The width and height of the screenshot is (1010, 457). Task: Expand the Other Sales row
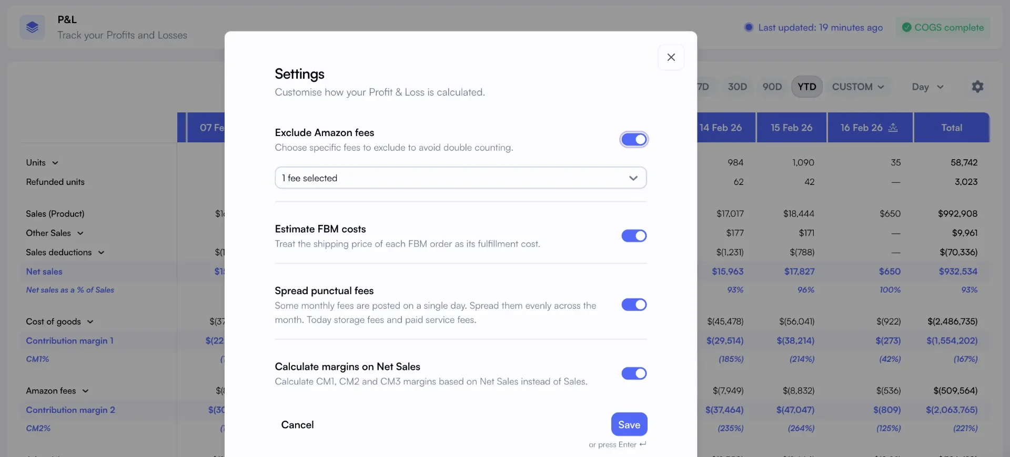80,233
